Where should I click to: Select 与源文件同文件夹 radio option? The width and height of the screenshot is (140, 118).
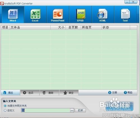[15, 106]
